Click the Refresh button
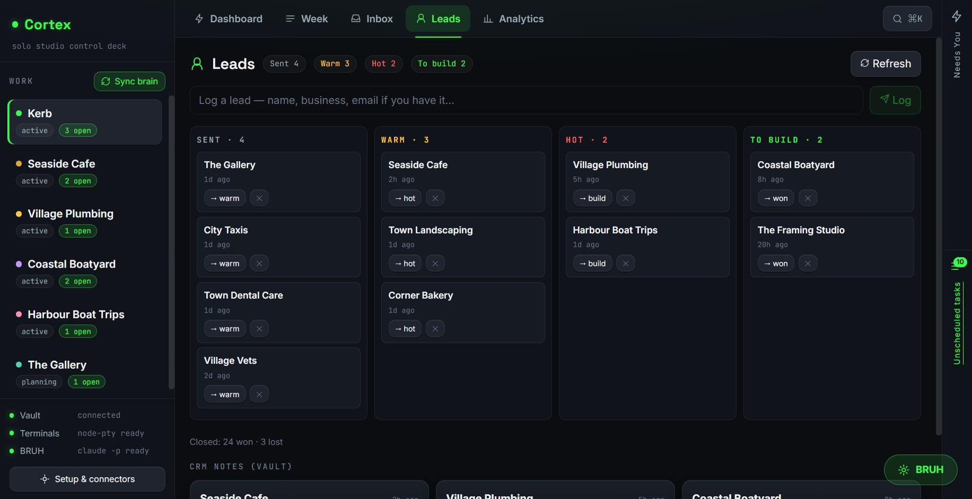The width and height of the screenshot is (972, 499). 886,64
